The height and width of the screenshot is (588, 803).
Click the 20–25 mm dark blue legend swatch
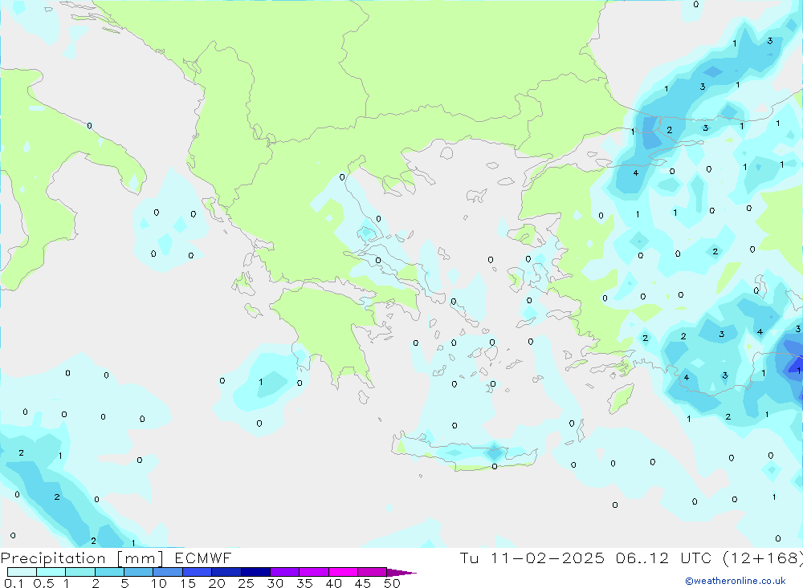[x=226, y=572]
